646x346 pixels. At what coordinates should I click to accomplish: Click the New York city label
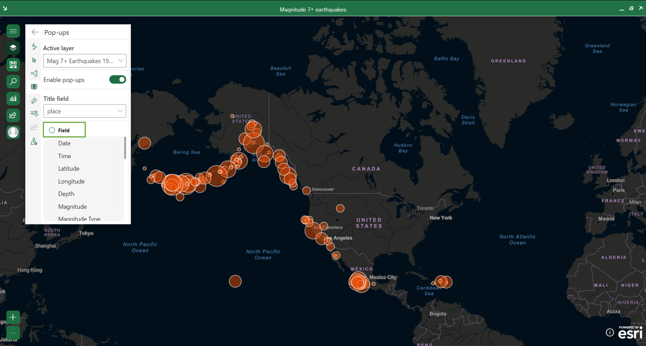coord(441,218)
